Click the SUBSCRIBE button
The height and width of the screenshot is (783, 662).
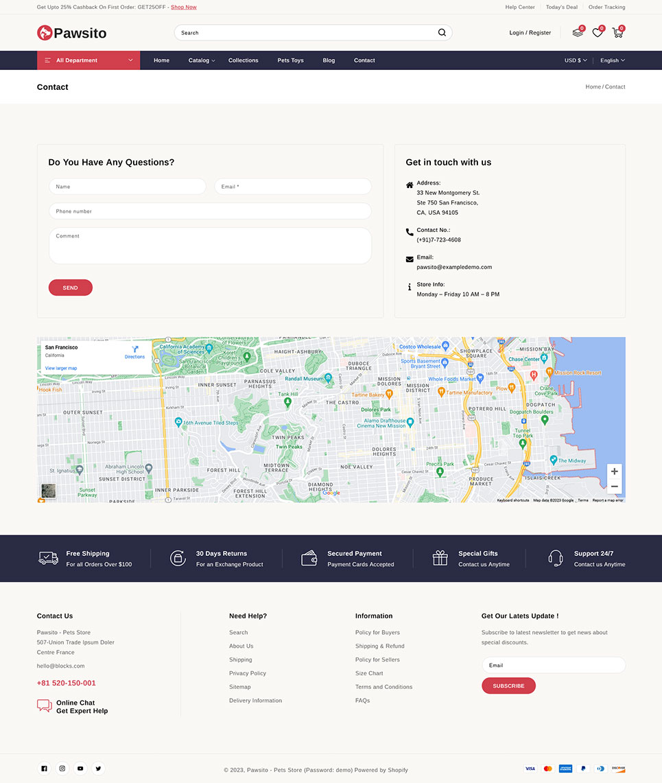tap(508, 686)
